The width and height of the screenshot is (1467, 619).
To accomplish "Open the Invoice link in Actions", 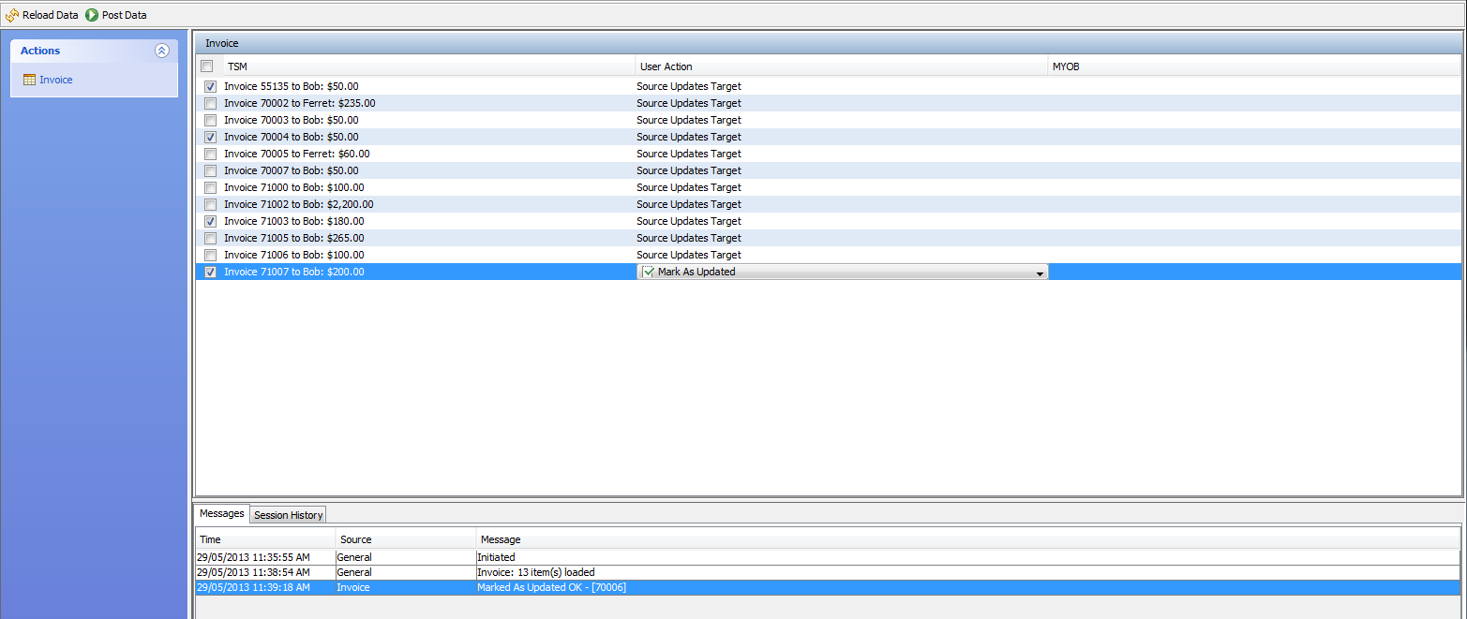I will click(55, 81).
